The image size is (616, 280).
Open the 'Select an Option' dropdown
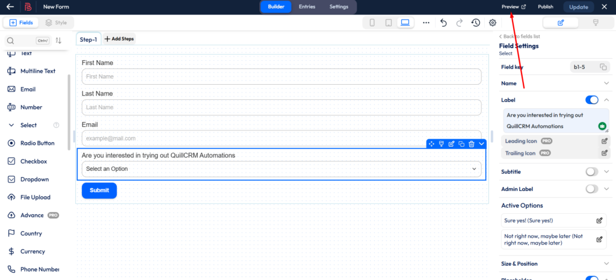click(x=282, y=169)
